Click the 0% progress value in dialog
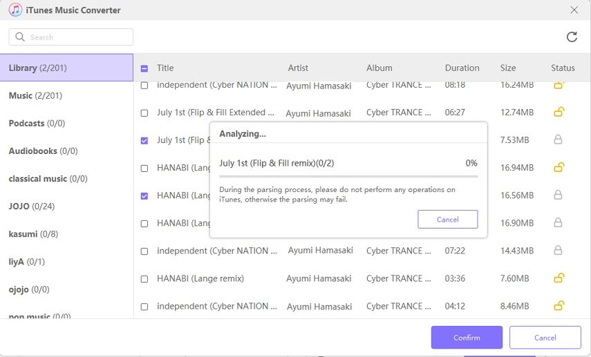This screenshot has height=357, width=591. (471, 163)
